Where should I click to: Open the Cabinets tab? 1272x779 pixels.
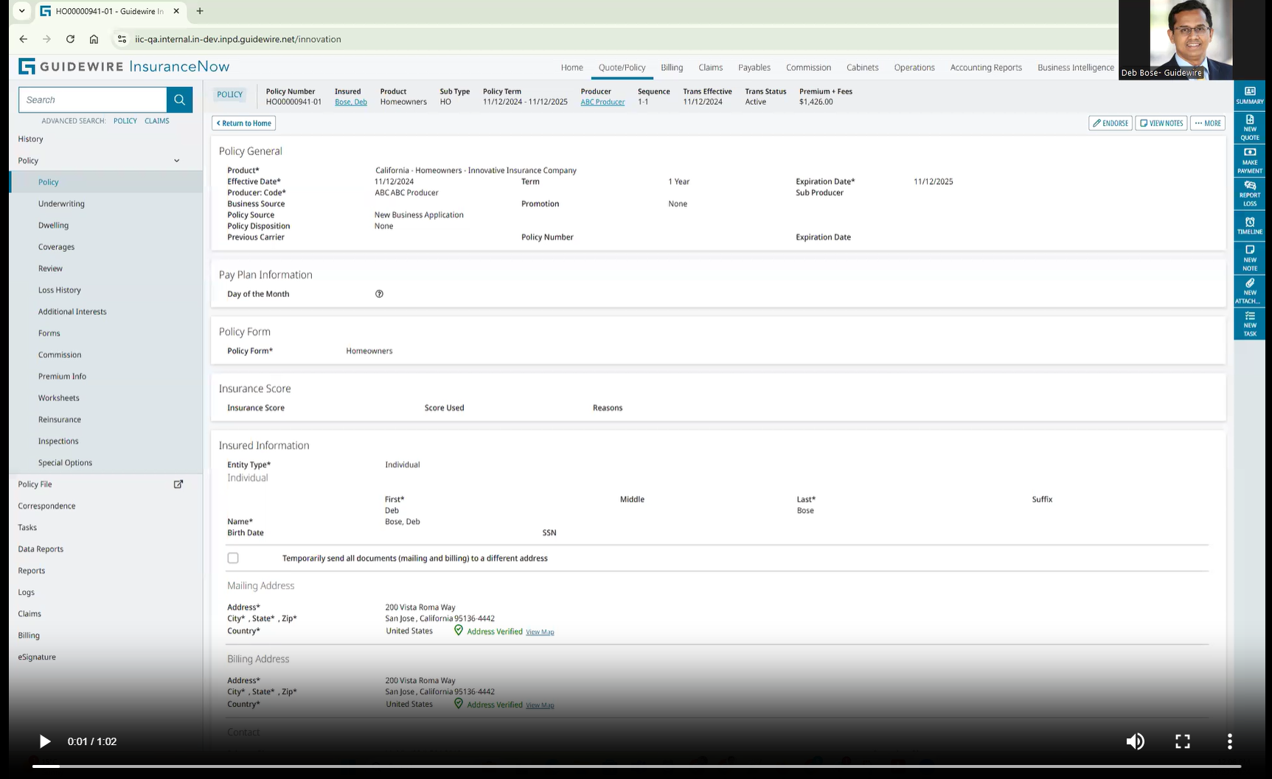pos(862,67)
